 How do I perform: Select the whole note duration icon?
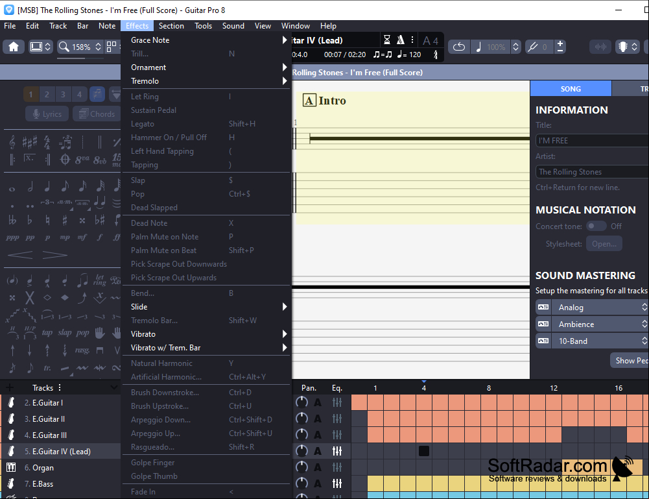12,189
